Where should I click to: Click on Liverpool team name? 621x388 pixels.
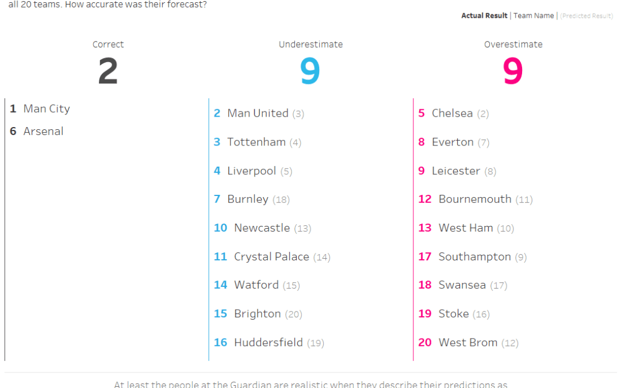(x=252, y=171)
